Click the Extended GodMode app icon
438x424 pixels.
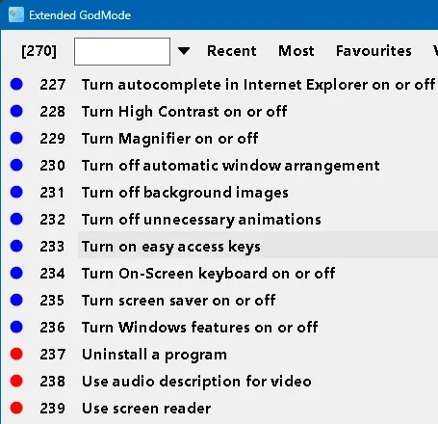[x=16, y=14]
